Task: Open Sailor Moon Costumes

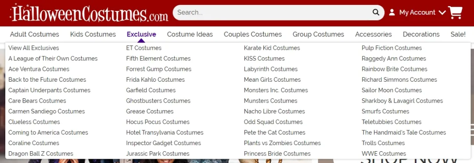Action: 391,90
